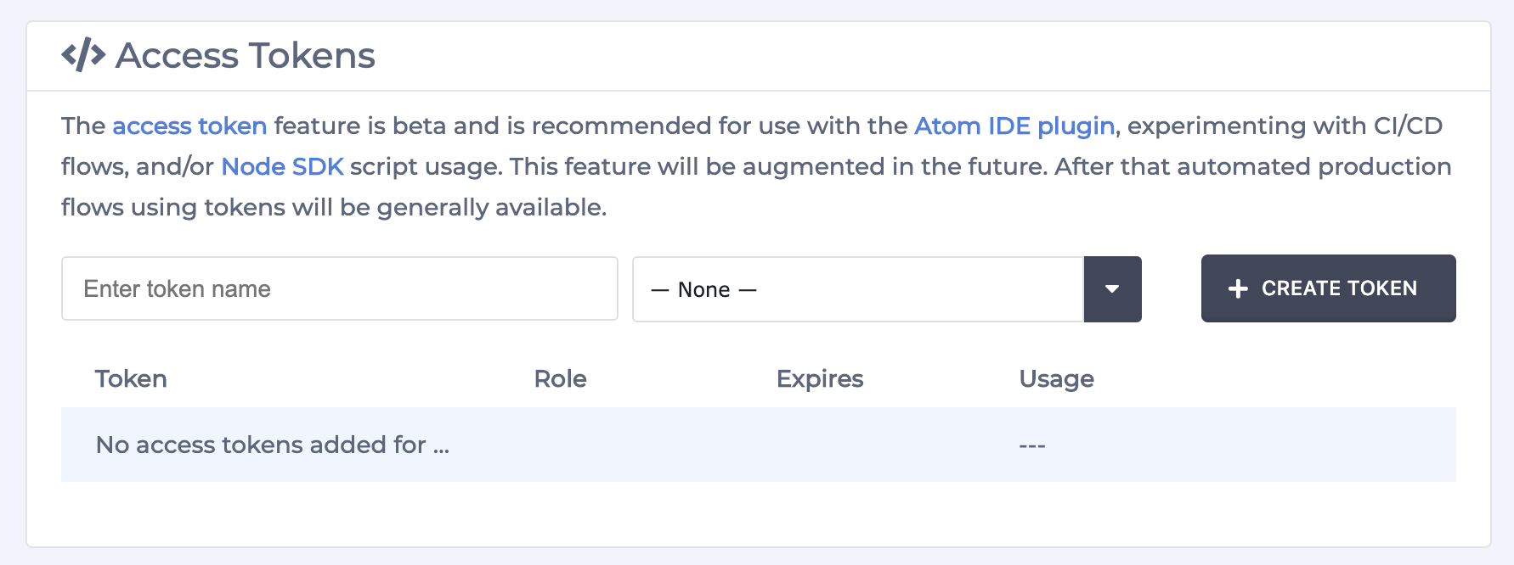Open the Node SDK link

pos(282,166)
